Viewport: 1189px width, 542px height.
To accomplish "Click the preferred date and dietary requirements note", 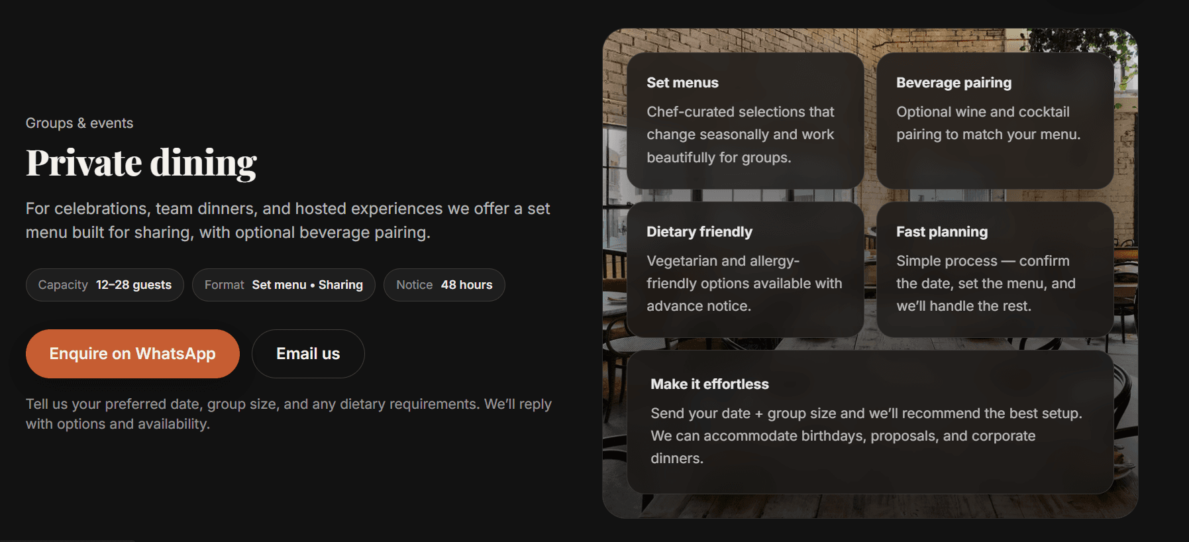I will (288, 414).
